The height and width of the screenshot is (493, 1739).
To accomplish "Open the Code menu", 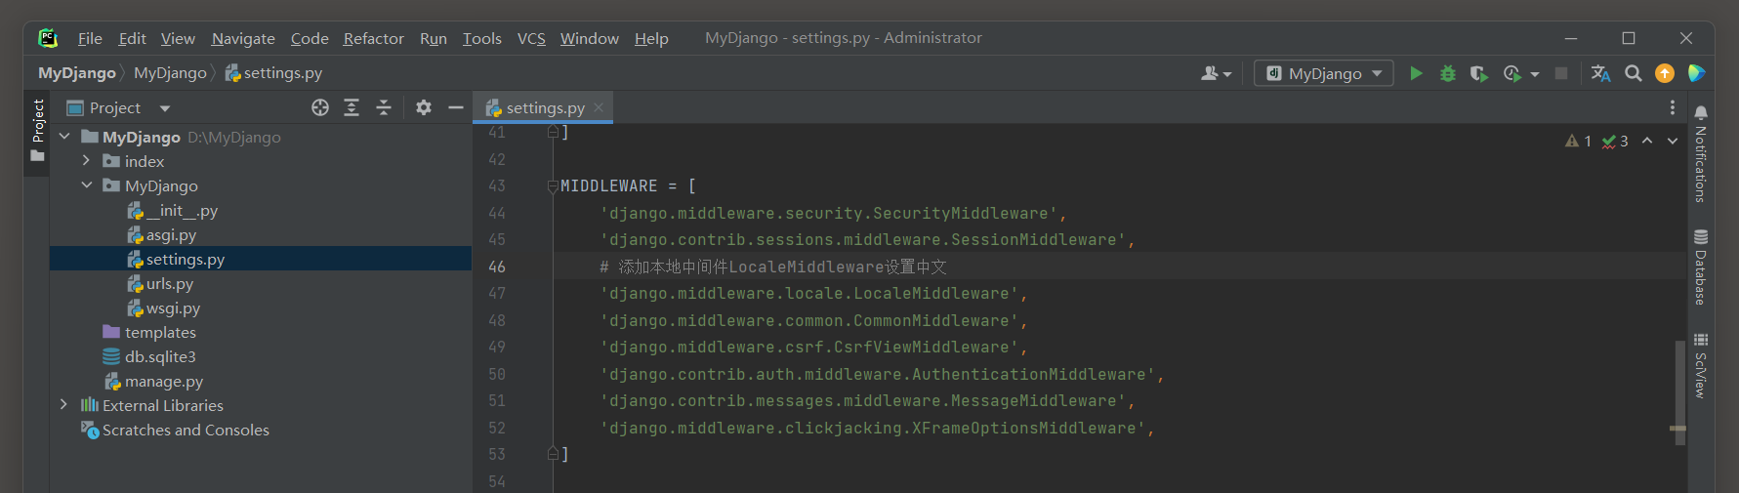I will pyautogui.click(x=310, y=38).
